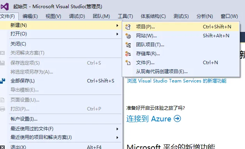Viewport: 245px width, 149px height.
Task: Select 最近使用过的文件(F) entry
Action: (x=60, y=129)
